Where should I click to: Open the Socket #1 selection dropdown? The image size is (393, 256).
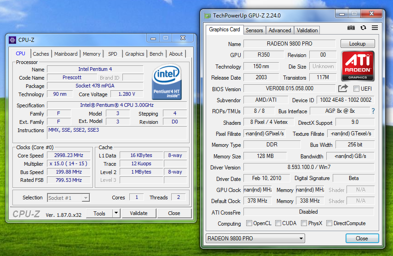point(69,198)
